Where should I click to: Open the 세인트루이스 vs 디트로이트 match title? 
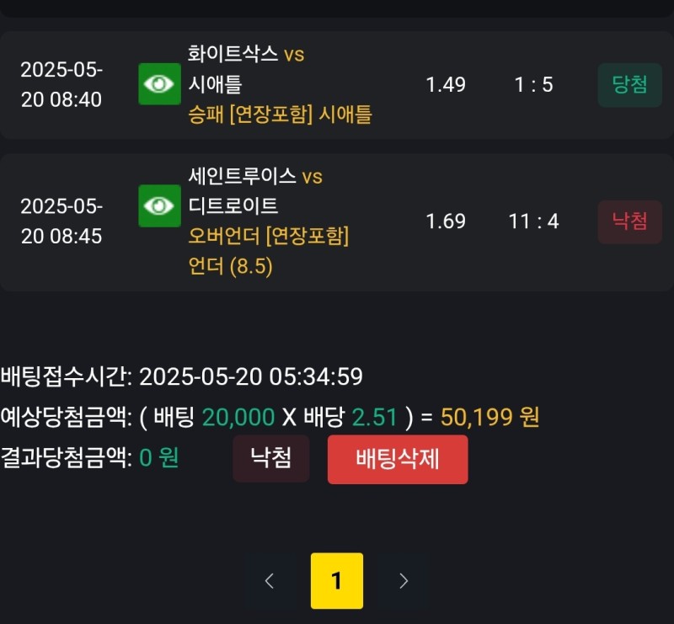[x=256, y=190]
